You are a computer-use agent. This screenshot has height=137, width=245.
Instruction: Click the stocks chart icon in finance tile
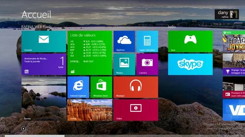pyautogui.click(x=72, y=72)
